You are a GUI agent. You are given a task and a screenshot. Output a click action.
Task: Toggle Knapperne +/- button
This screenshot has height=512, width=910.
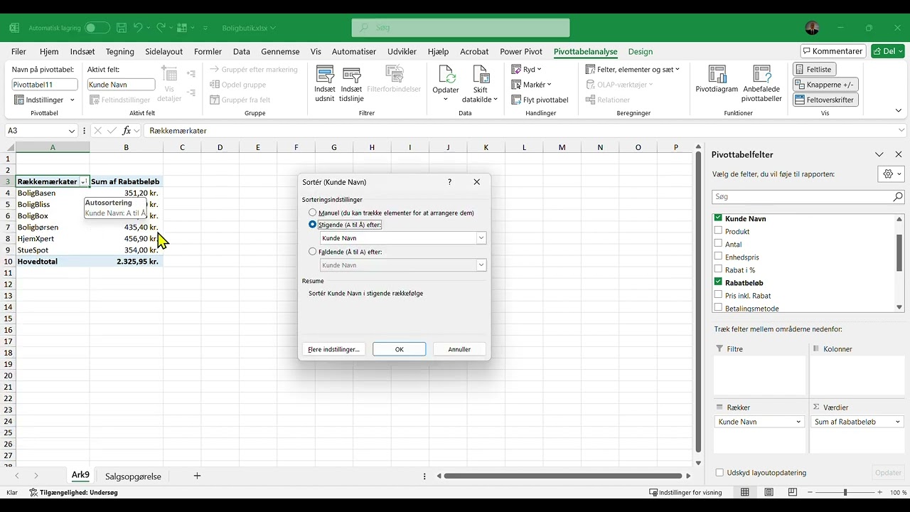click(x=825, y=85)
